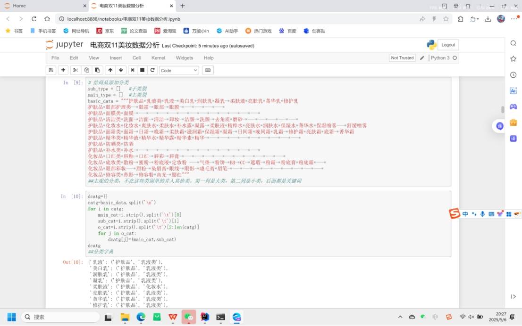Open sidebar AI assistant icon
The width and height of the screenshot is (522, 326).
point(514,91)
